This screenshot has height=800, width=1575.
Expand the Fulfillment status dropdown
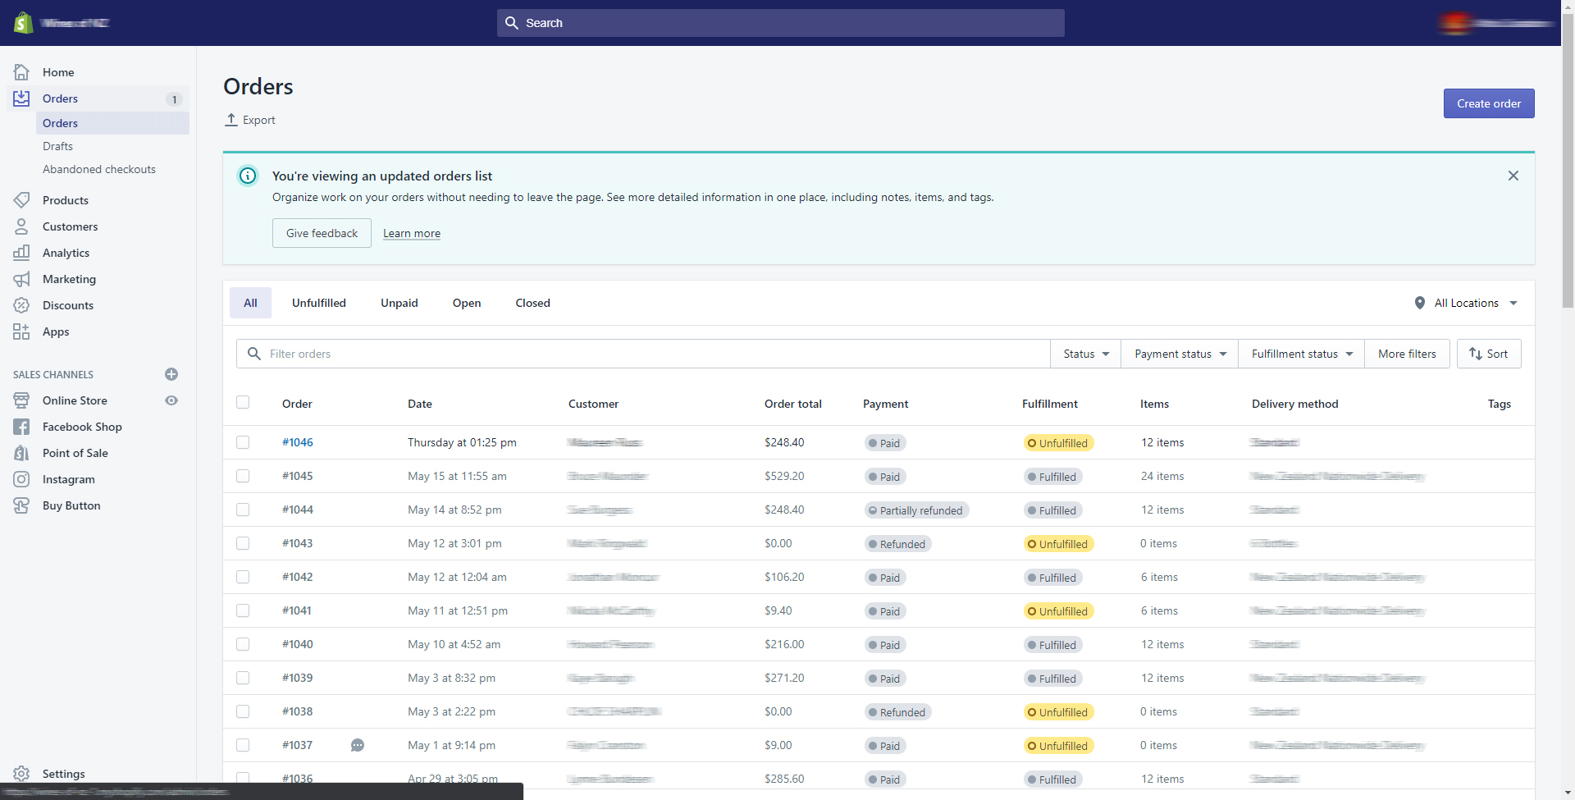click(x=1302, y=354)
